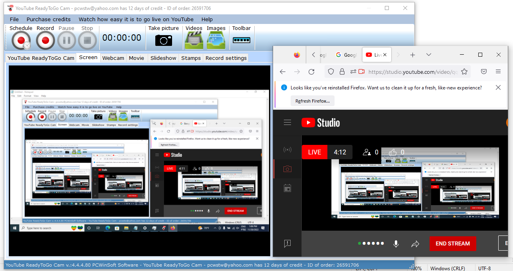Click the Refresh Firefox... button
The image size is (513, 271).
pos(313,101)
